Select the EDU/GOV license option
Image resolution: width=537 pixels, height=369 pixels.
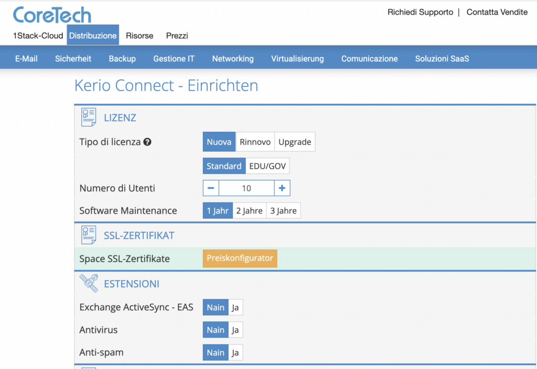tap(268, 165)
